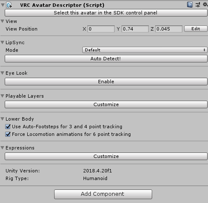Enable Eye Look
Viewport: 208px width, 203px height.
tap(106, 82)
